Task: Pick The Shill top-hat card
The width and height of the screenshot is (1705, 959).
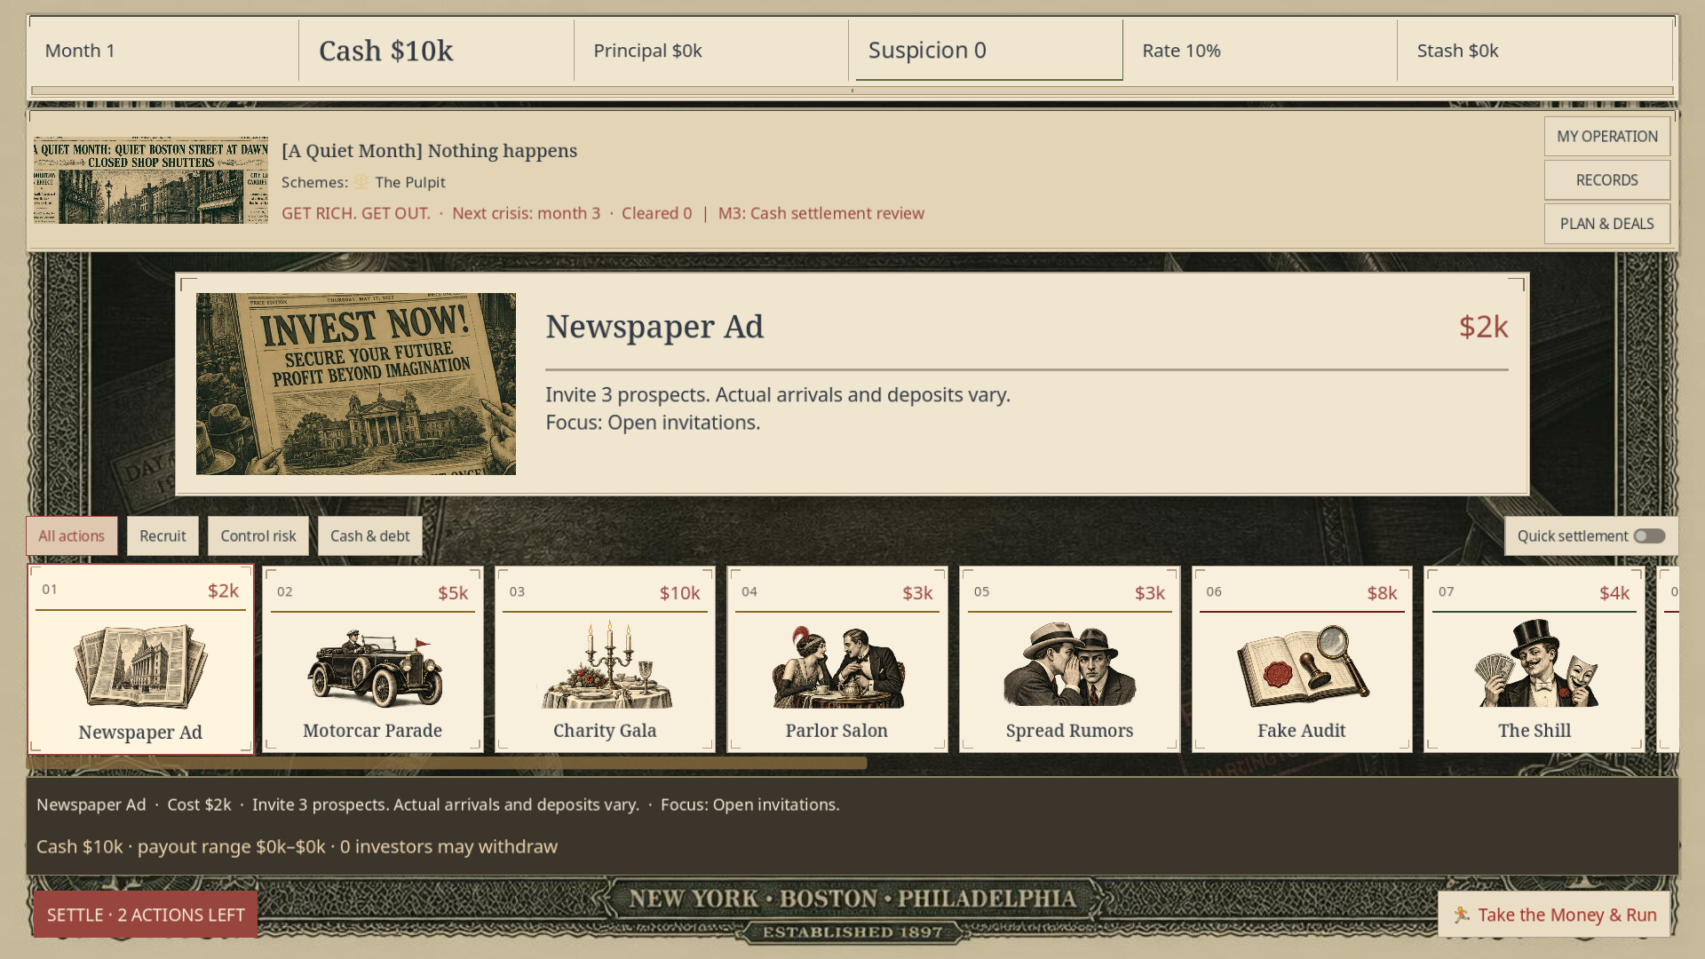Action: tap(1534, 660)
